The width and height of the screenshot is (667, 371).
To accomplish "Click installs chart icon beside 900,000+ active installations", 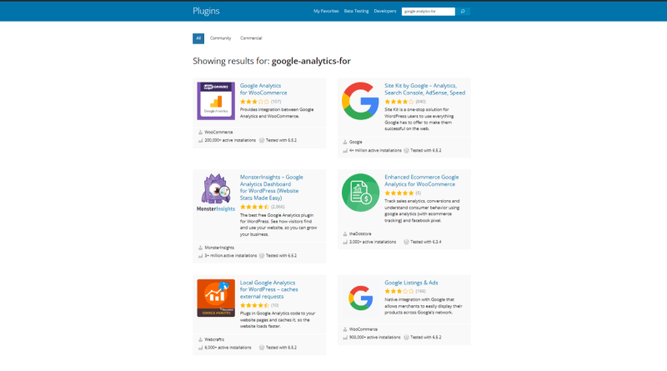I will (345, 338).
